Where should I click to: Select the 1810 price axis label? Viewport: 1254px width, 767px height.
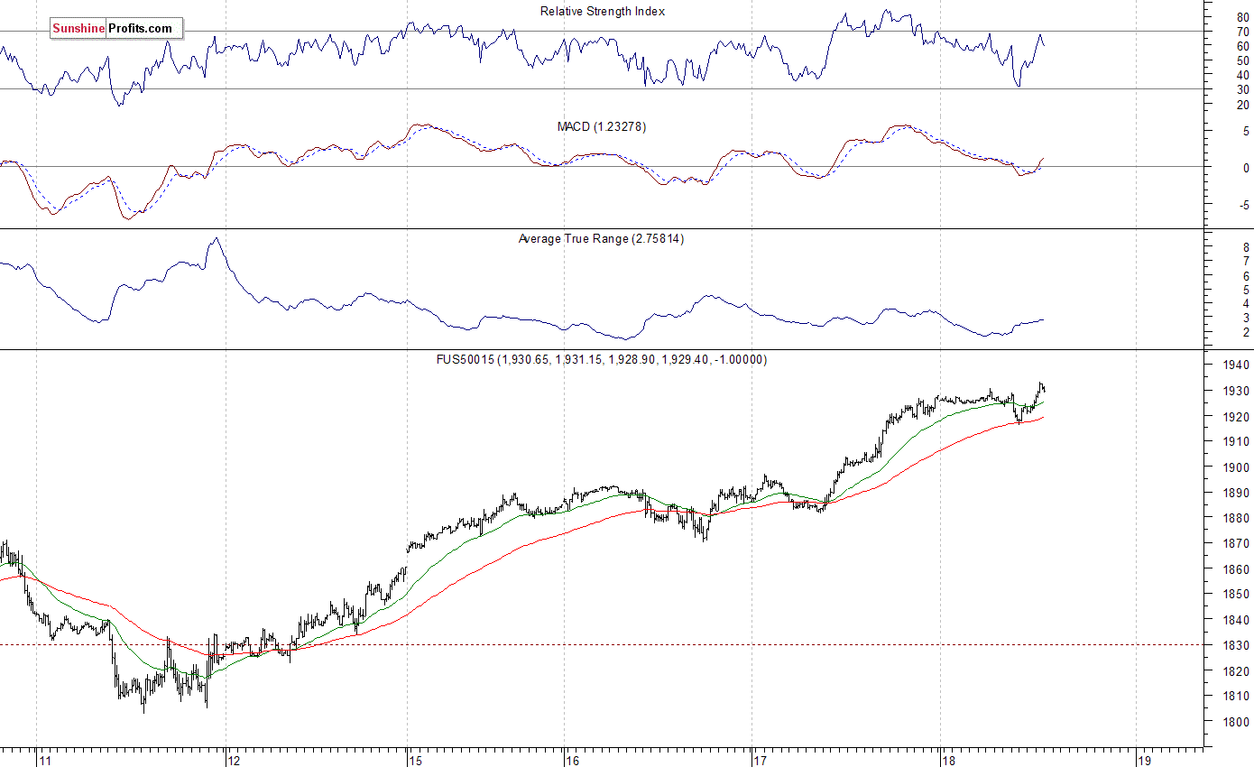click(1234, 697)
